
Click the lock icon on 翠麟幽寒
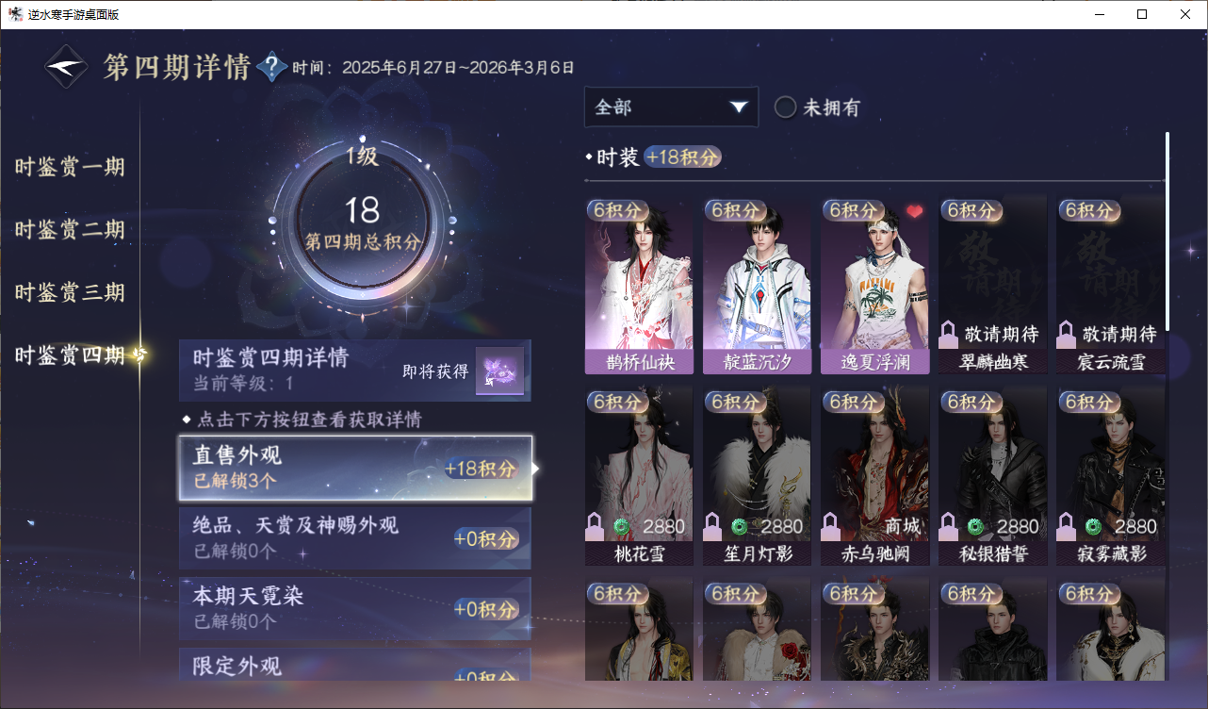tap(948, 335)
